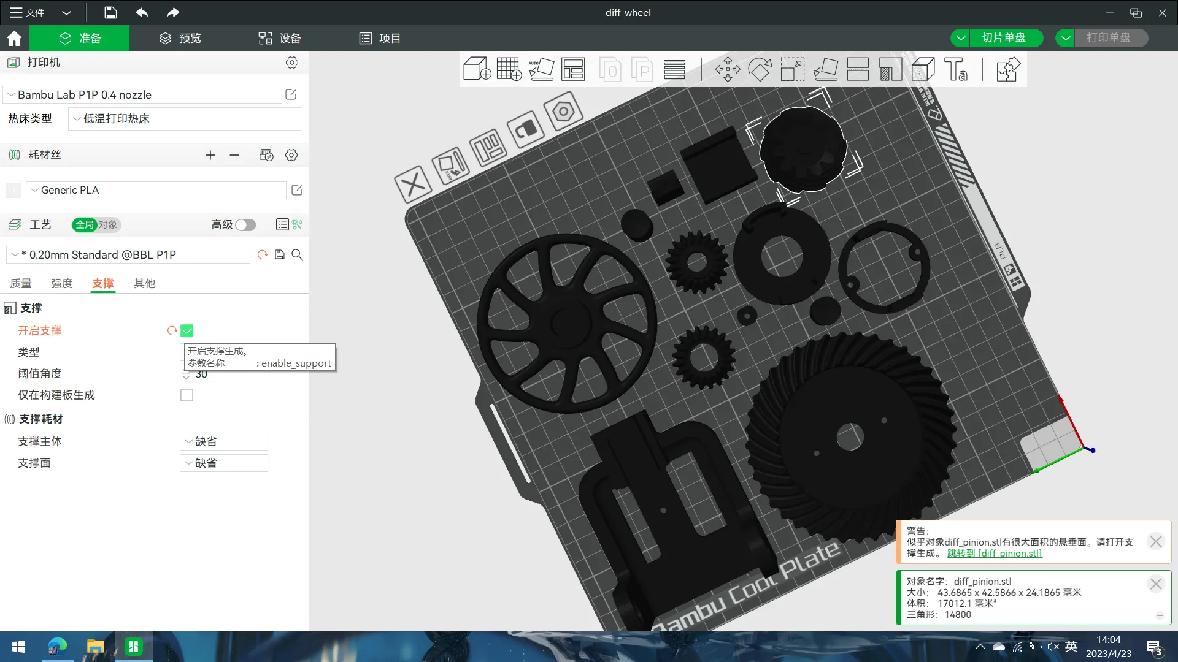This screenshot has width=1178, height=662.
Task: Click the 切片单盘 slice button
Action: [x=1003, y=38]
